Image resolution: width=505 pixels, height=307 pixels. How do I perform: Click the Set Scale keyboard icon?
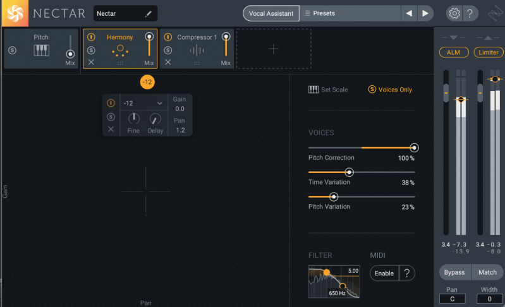click(x=313, y=90)
